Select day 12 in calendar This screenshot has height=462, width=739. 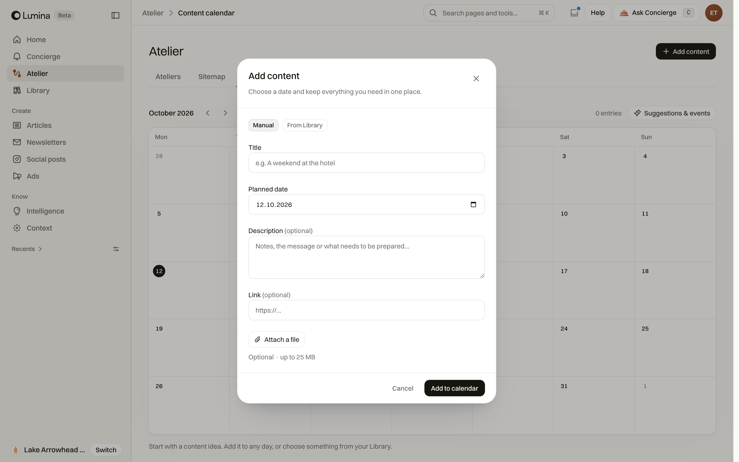159,271
